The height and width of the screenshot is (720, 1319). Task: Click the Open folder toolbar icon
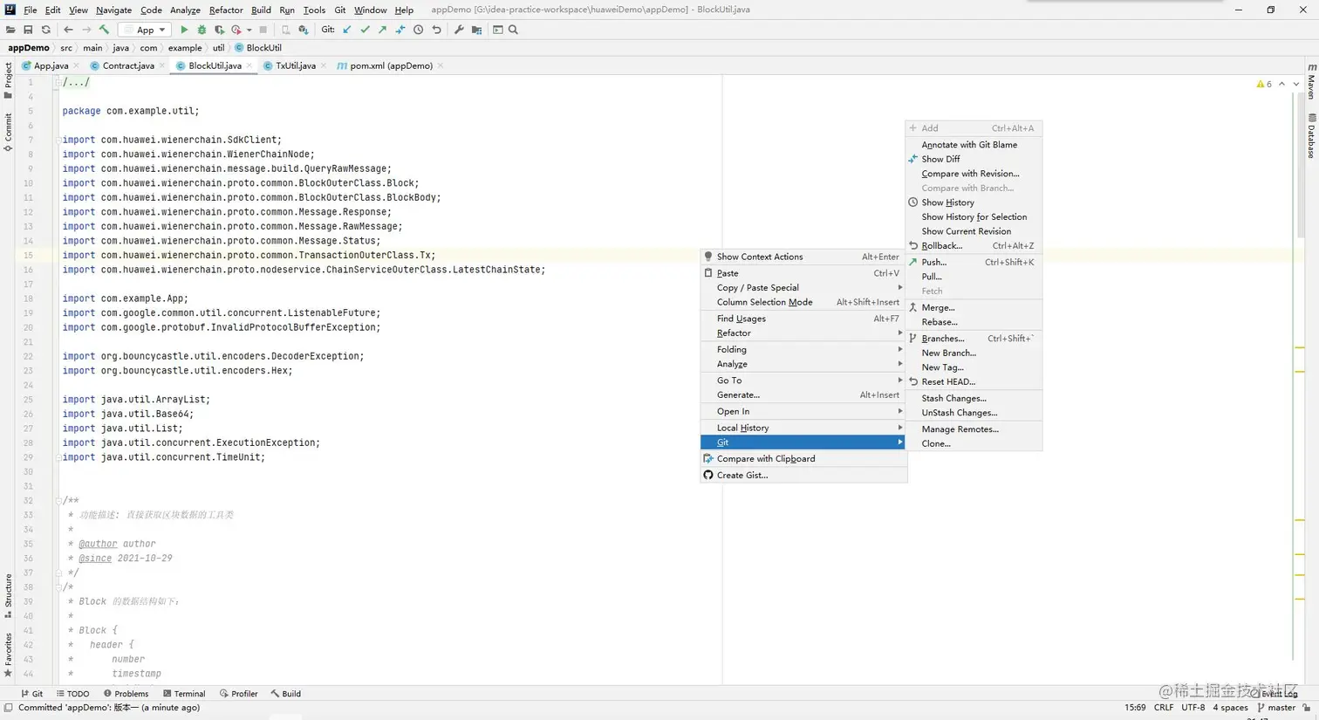tap(10, 30)
